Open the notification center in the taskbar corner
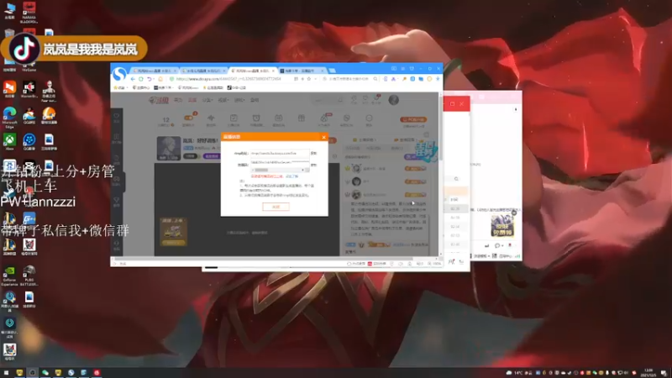Image resolution: width=672 pixels, height=378 pixels. [664, 373]
